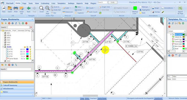Toggle visibility bulb for Corner Beads
Screen dimensions: 187x100
(x=30, y=59)
